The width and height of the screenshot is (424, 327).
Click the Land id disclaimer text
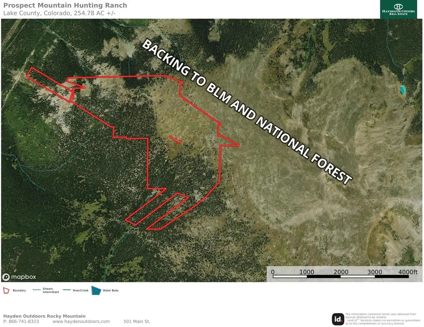click(x=382, y=319)
